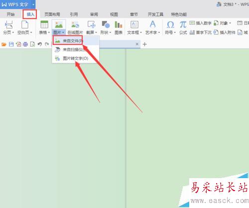Switch to the 视图 tab

(114, 14)
